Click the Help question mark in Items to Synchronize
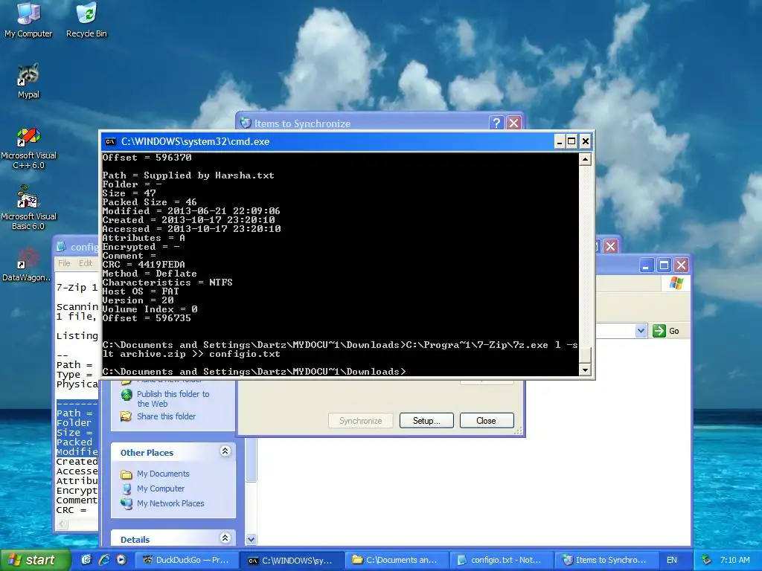Screen dimensions: 762x571 (x=496, y=123)
